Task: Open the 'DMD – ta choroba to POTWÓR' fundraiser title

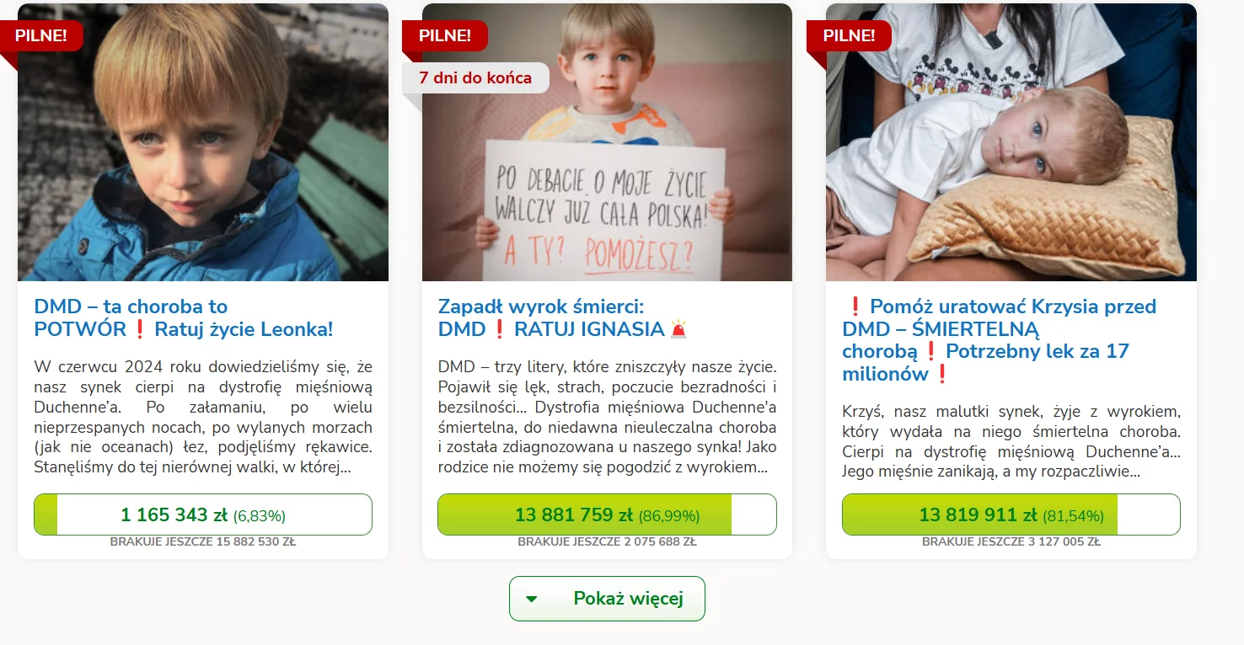Action: tap(184, 317)
